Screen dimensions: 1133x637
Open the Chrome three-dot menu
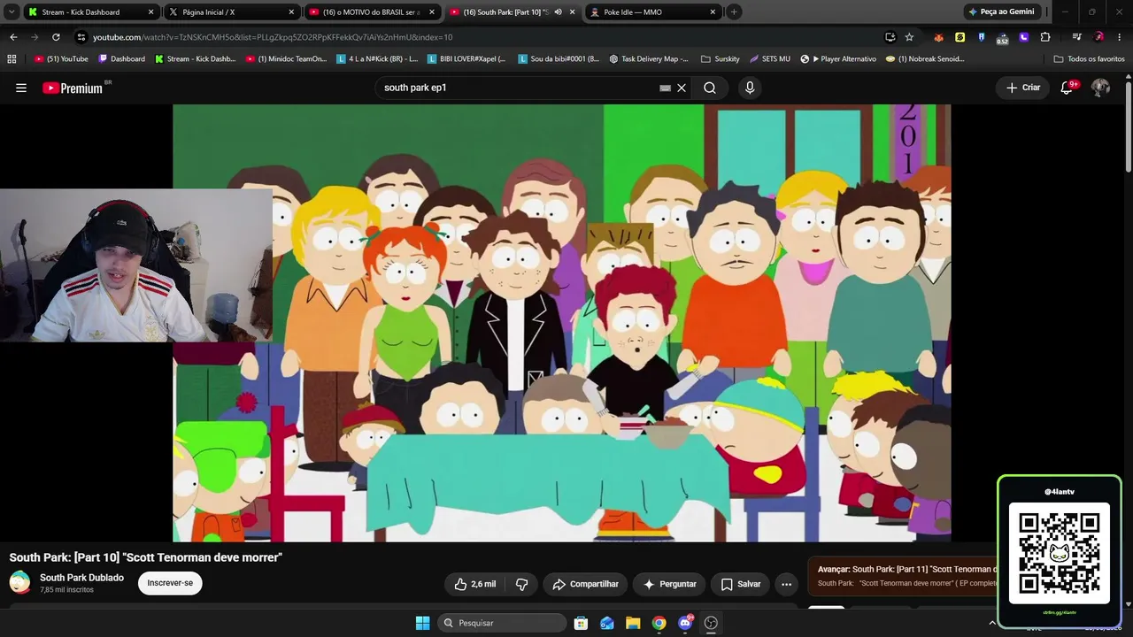point(1120,37)
